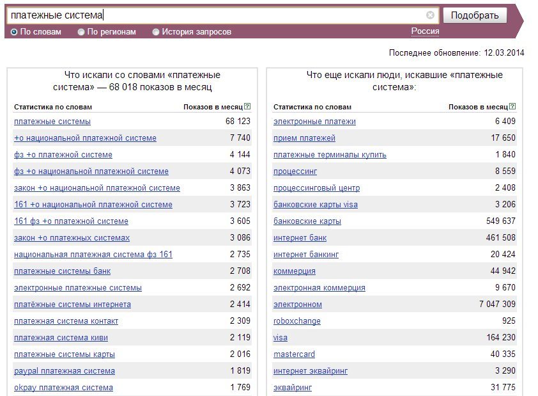538x396 pixels.
Task: Open 'эквайринг' related query
Action: pyautogui.click(x=293, y=388)
